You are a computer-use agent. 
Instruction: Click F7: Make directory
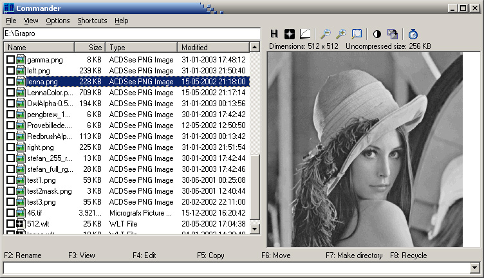point(354,255)
